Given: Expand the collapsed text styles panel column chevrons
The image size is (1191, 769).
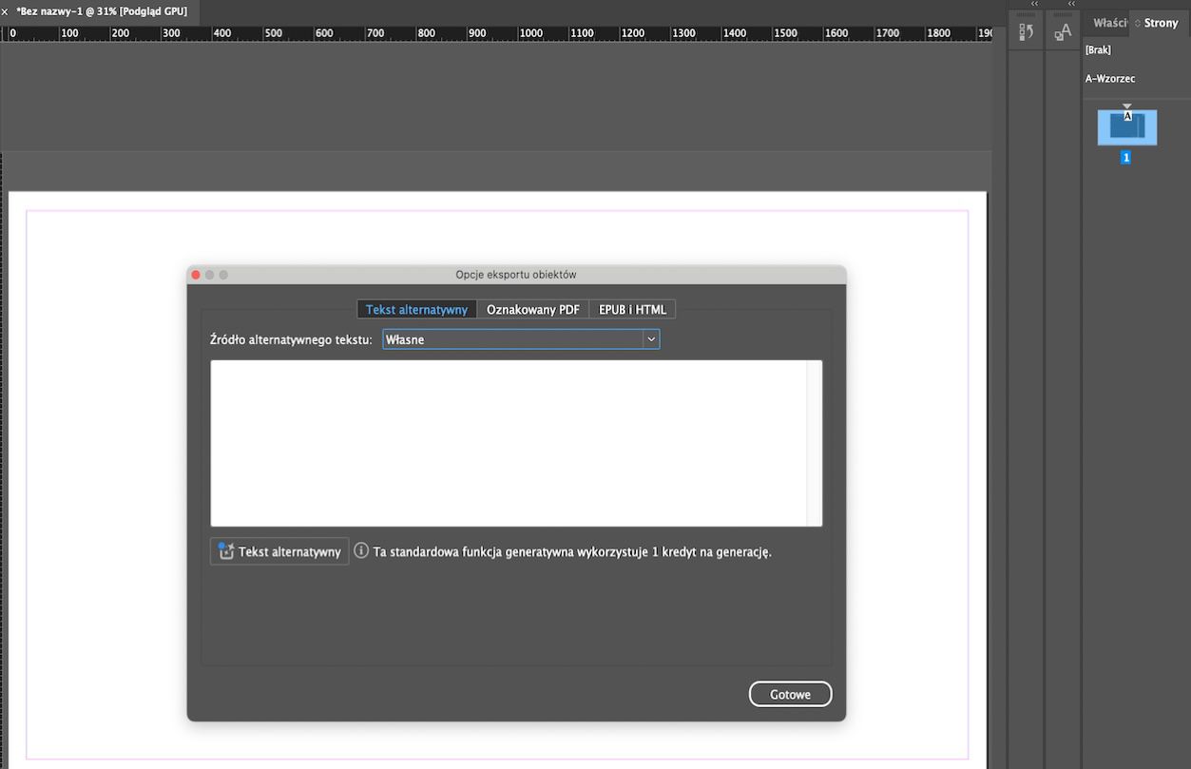Looking at the screenshot, I should coord(1071,4).
